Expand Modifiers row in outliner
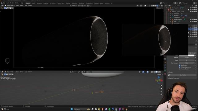 pos(170,16)
